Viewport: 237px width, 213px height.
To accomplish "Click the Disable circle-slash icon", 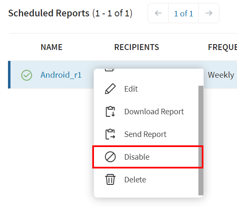I will pos(110,157).
